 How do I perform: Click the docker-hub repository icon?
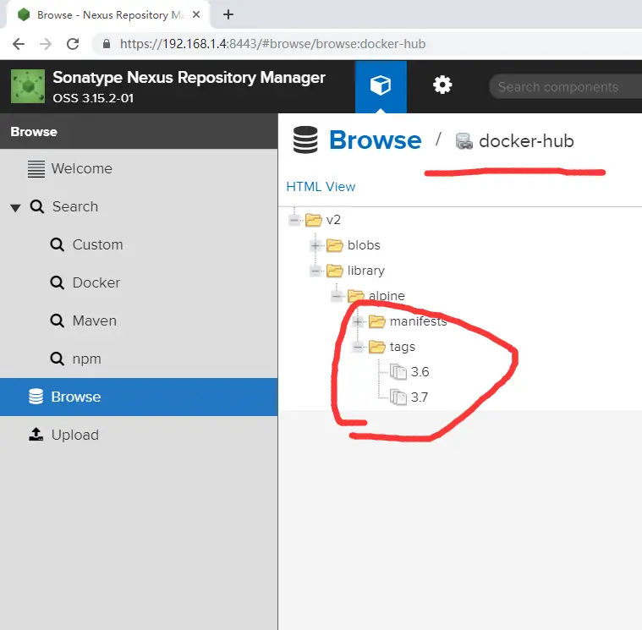tap(464, 141)
